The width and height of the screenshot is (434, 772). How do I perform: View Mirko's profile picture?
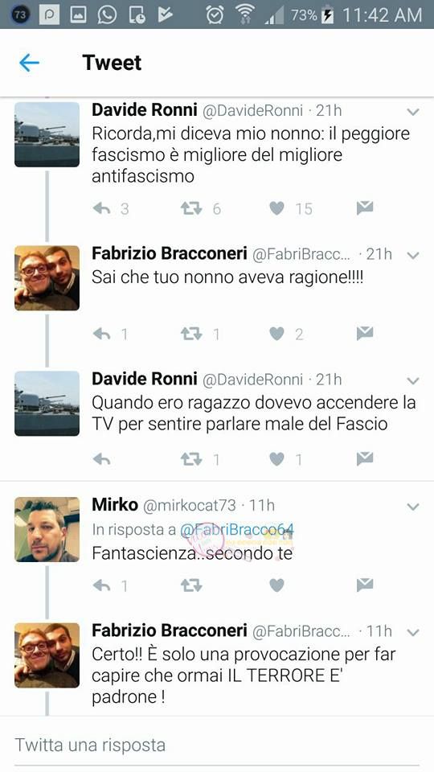(47, 529)
